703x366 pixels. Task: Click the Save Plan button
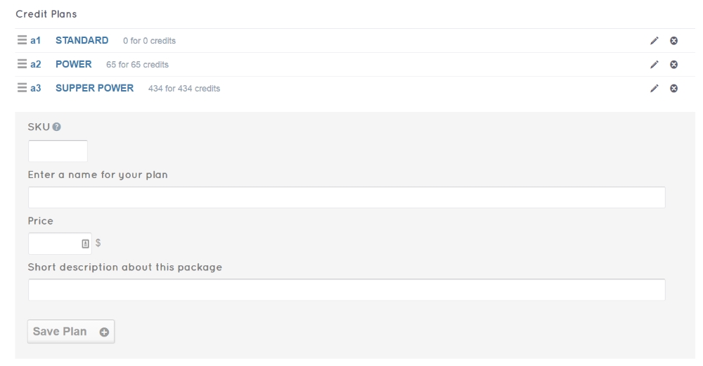point(70,332)
